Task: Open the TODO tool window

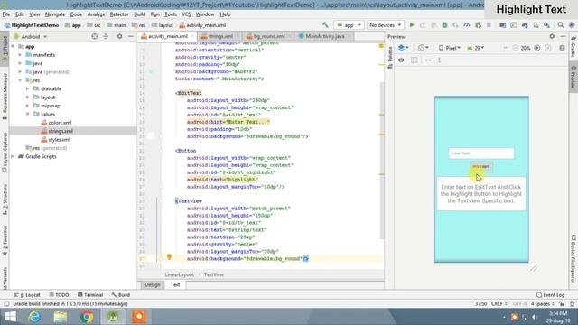Action: pos(59,295)
